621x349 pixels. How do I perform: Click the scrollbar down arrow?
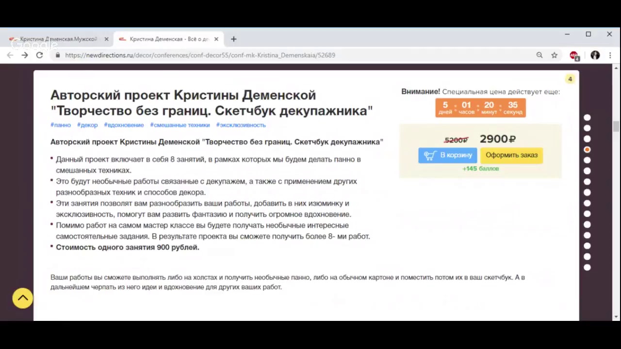coord(616,317)
